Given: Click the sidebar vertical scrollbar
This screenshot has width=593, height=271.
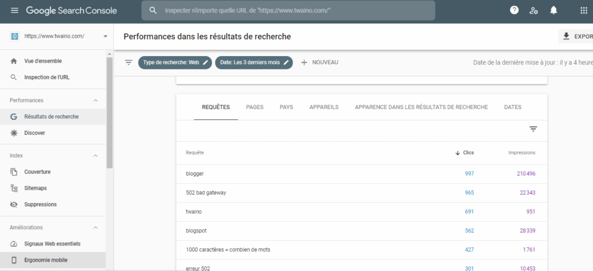Looking at the screenshot, I should coord(109,116).
